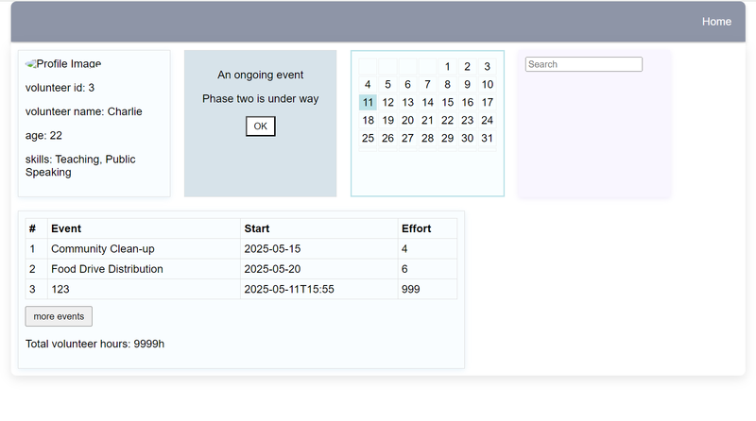756x421 pixels.
Task: Click the volunteer id: 3 text
Action: [x=60, y=88]
